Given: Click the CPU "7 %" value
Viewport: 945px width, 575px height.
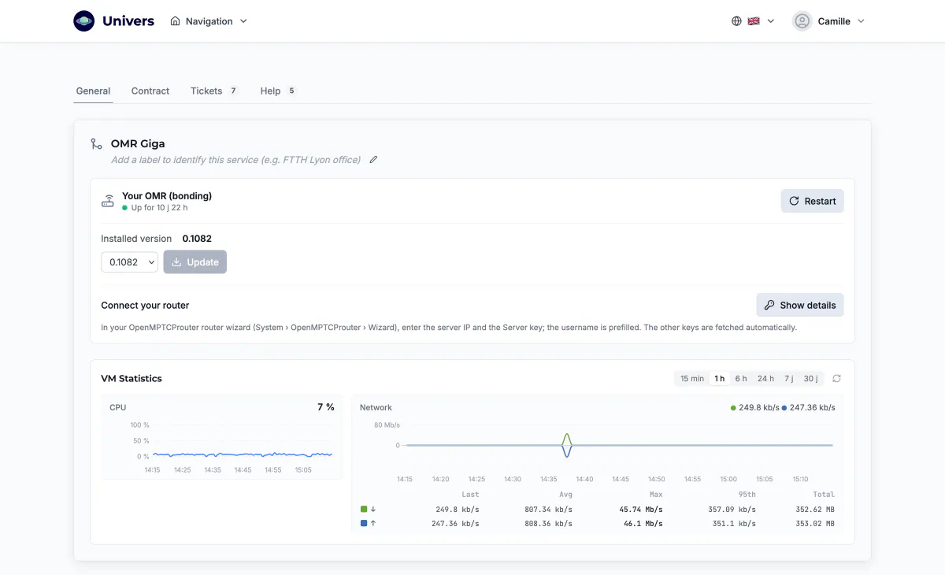Looking at the screenshot, I should [326, 407].
